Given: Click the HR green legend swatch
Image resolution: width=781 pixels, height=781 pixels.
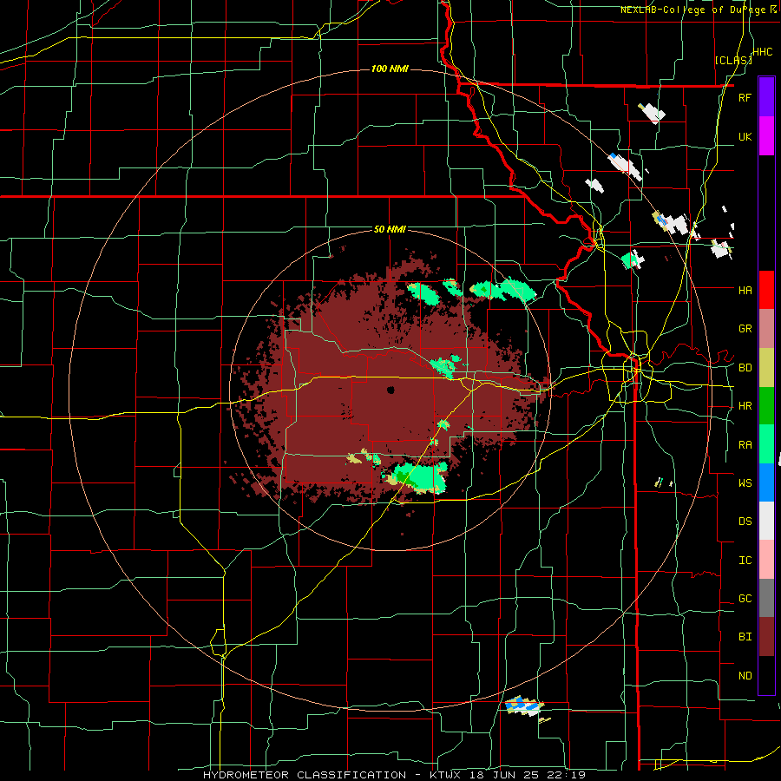Looking at the screenshot, I should 766,405.
